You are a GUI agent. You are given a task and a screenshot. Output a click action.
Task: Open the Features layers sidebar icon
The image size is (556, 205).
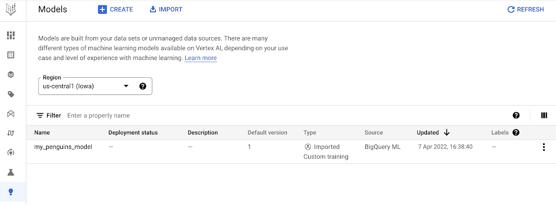11,74
